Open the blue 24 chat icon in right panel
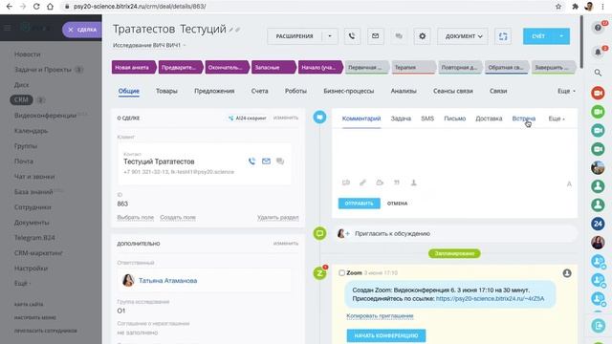The width and height of the screenshot is (612, 344). pyautogui.click(x=598, y=224)
